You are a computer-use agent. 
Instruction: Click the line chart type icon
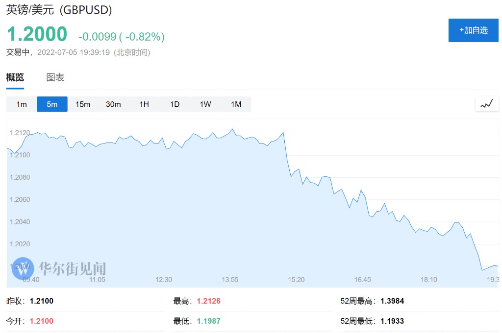486,104
